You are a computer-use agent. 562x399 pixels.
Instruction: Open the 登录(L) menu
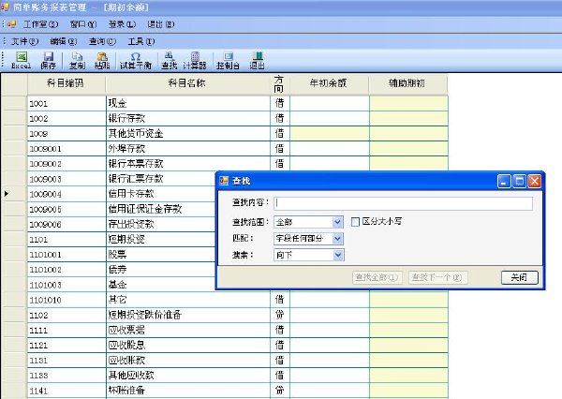tap(122, 24)
